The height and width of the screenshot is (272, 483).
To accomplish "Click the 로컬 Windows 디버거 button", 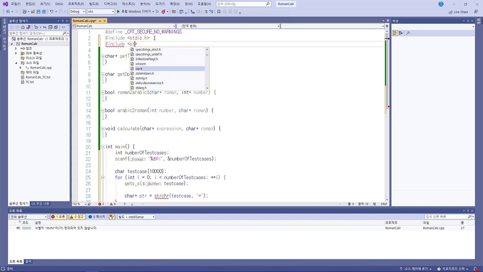I will pos(136,12).
